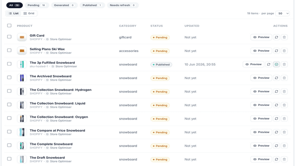Toggle the select-all products checkbox
The height and width of the screenshot is (166, 295).
9,25
